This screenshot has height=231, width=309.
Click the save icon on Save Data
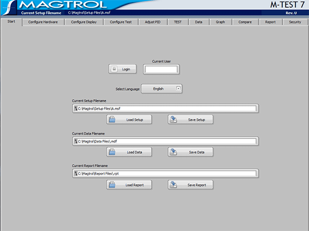pos(174,152)
